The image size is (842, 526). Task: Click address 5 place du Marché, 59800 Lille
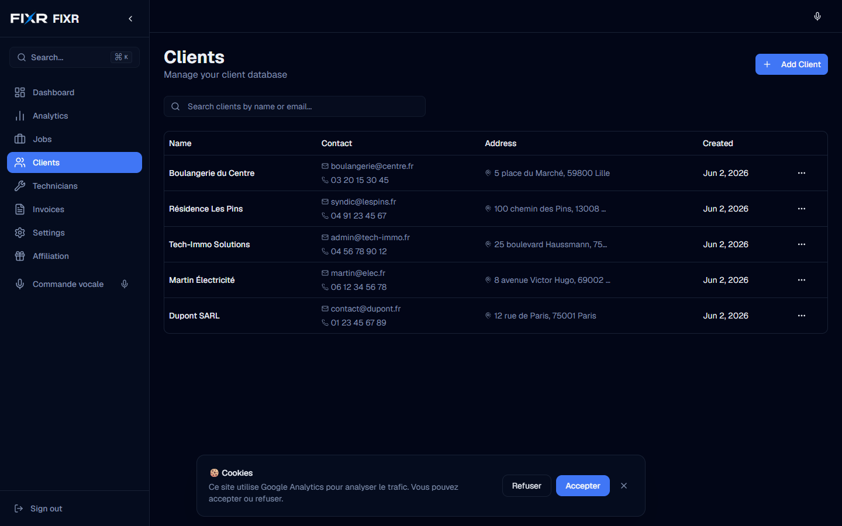tap(552, 173)
